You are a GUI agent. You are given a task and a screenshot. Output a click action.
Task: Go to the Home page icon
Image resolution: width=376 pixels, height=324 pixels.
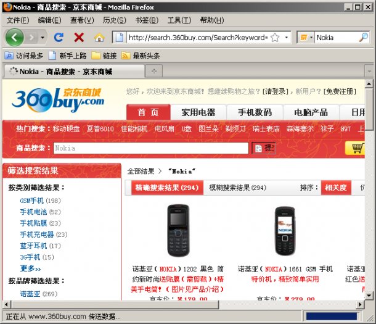pyautogui.click(x=99, y=38)
